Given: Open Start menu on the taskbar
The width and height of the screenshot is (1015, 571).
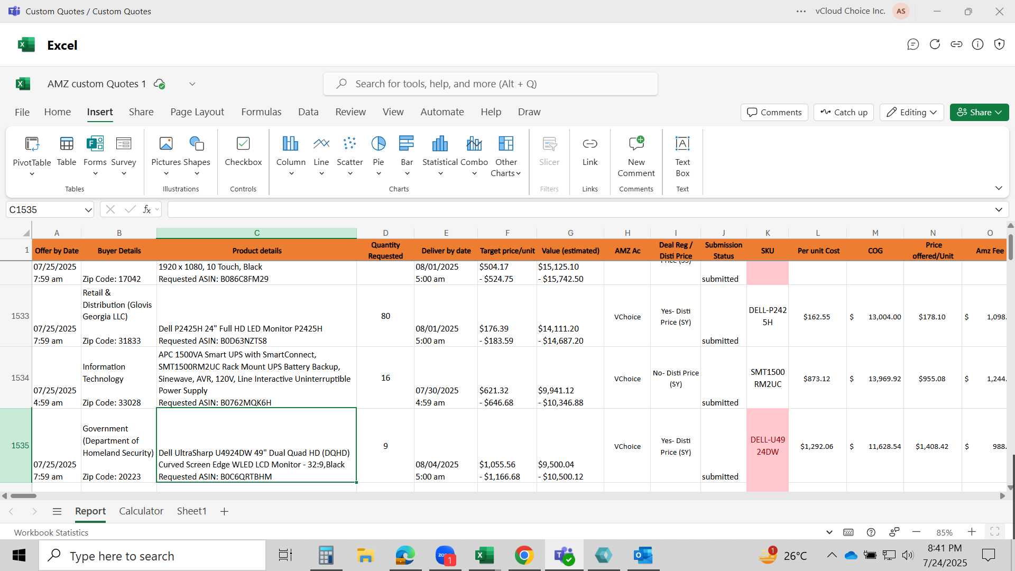Looking at the screenshot, I should 19,556.
